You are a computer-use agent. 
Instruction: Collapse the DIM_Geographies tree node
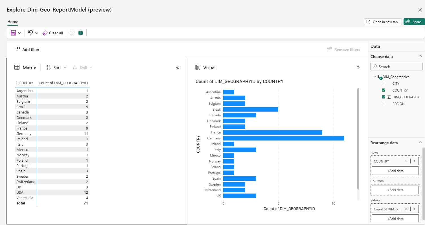click(x=375, y=76)
